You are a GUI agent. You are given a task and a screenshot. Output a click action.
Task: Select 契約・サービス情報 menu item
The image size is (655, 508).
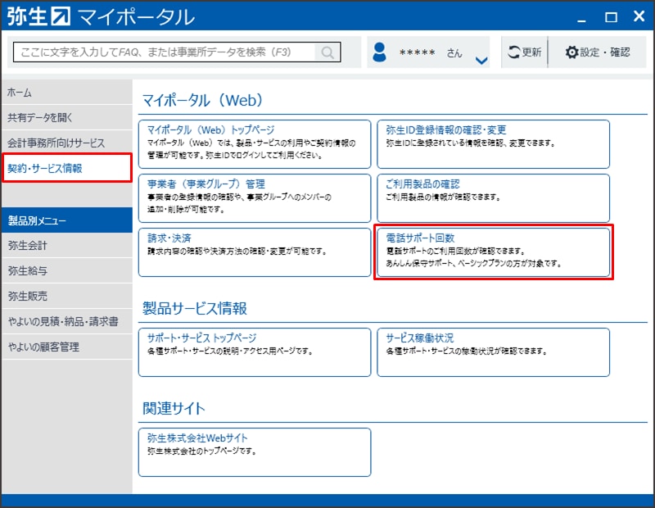pos(67,168)
